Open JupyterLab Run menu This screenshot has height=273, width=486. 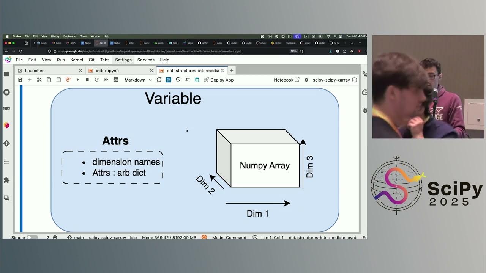[x=61, y=60]
